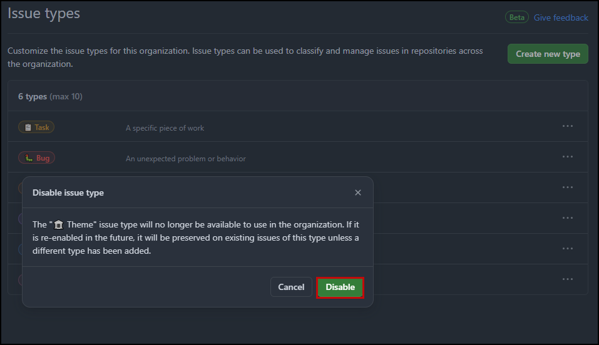
Task: Click the Beta badge
Action: click(517, 17)
